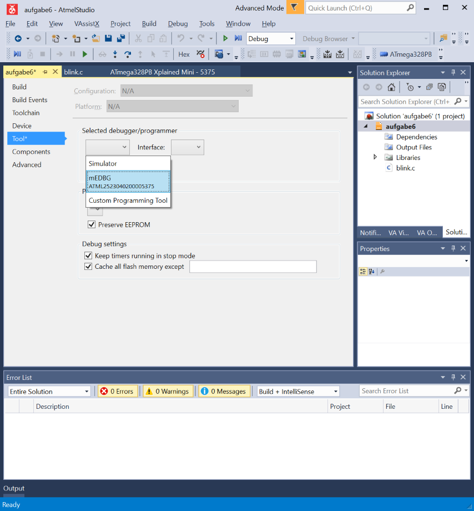Viewport: 474px width, 511px height.
Task: Select mEDBG from the debugger list
Action: pyautogui.click(x=128, y=182)
